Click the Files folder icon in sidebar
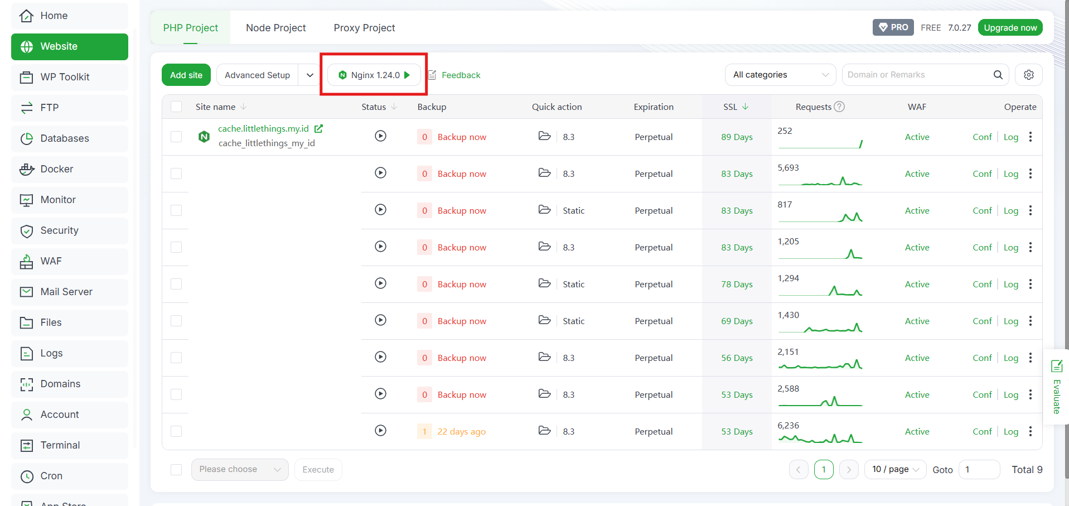The image size is (1069, 506). [x=26, y=322]
